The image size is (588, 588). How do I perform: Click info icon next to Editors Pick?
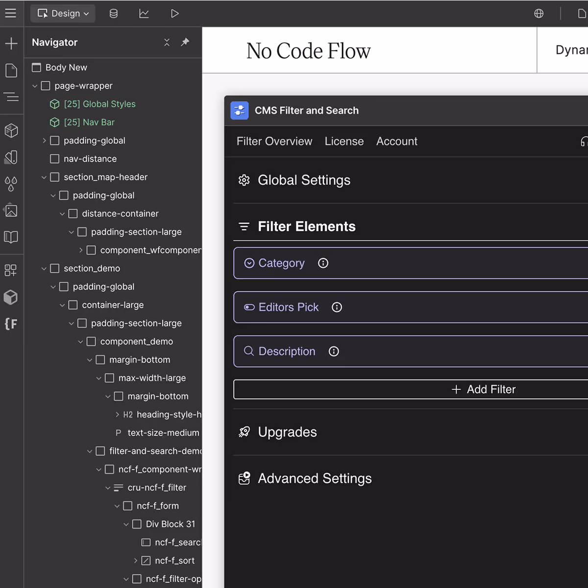click(x=337, y=307)
